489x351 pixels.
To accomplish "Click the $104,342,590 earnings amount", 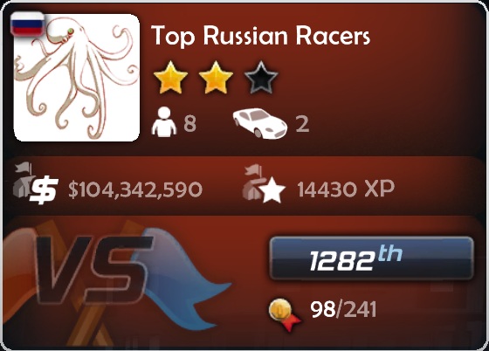I will [135, 189].
